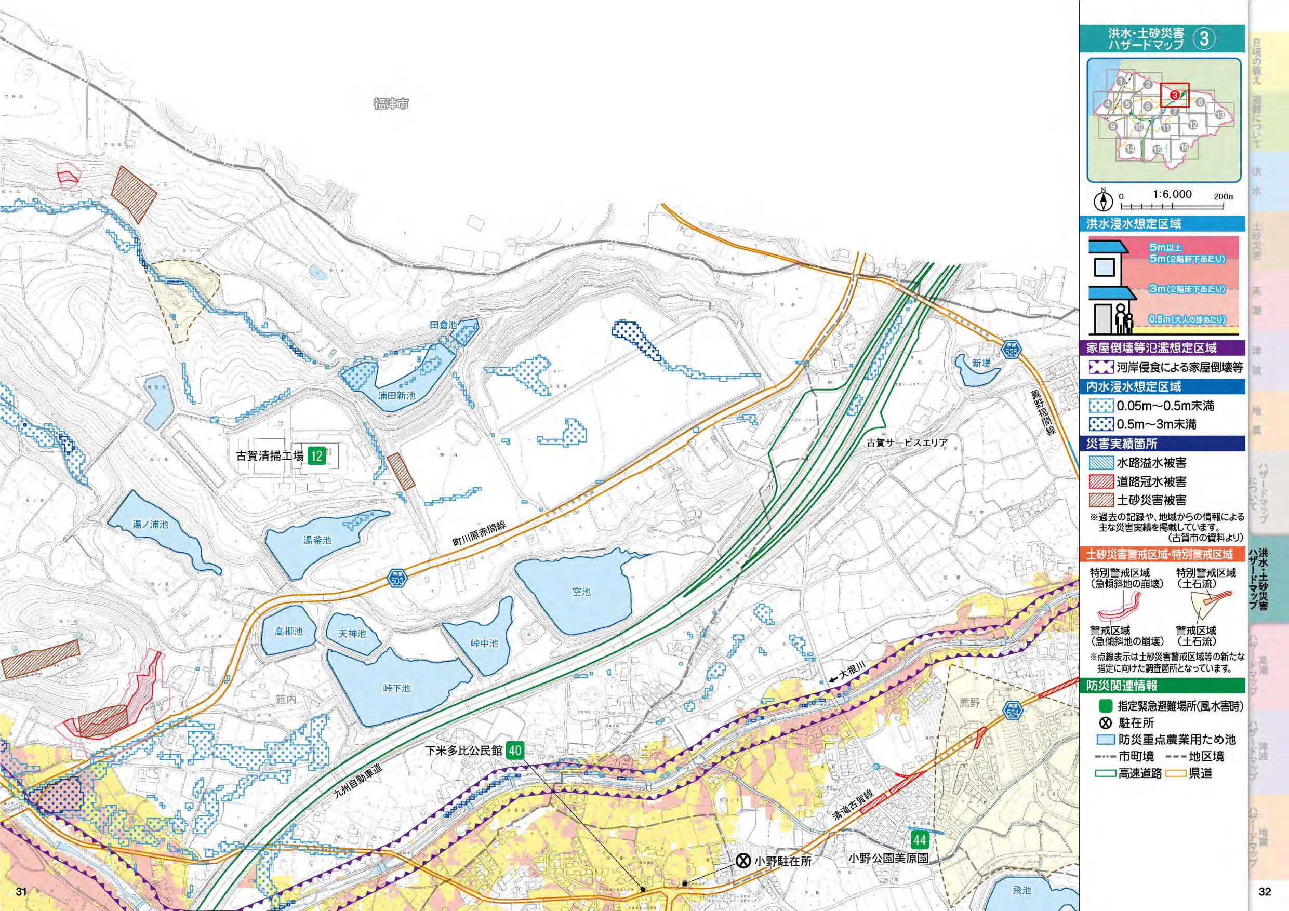The width and height of the screenshot is (1289, 911).
Task: Click the 古賀サービスエリア label
Action: [x=907, y=443]
